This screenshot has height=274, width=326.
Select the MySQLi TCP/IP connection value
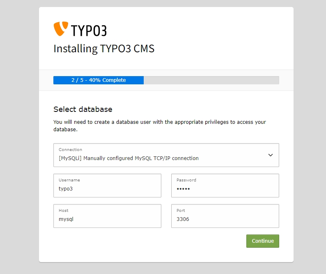coord(129,158)
